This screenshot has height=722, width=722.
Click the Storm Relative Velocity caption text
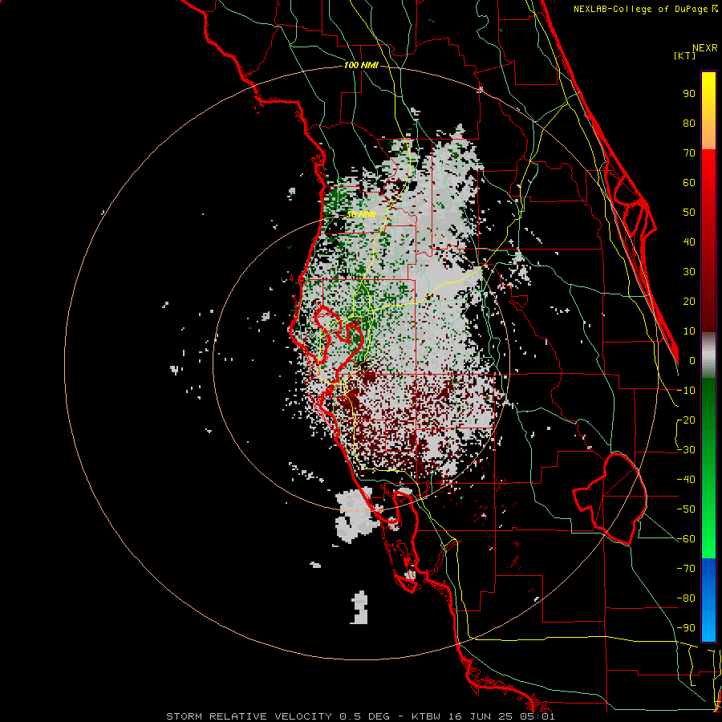coord(360,716)
